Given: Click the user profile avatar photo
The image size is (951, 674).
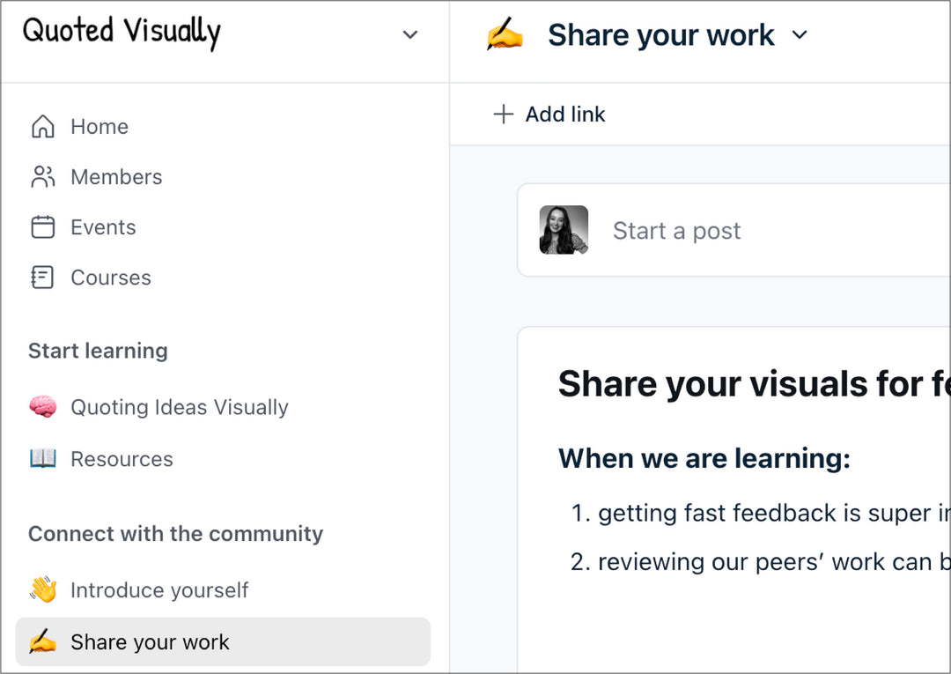Looking at the screenshot, I should pyautogui.click(x=564, y=230).
